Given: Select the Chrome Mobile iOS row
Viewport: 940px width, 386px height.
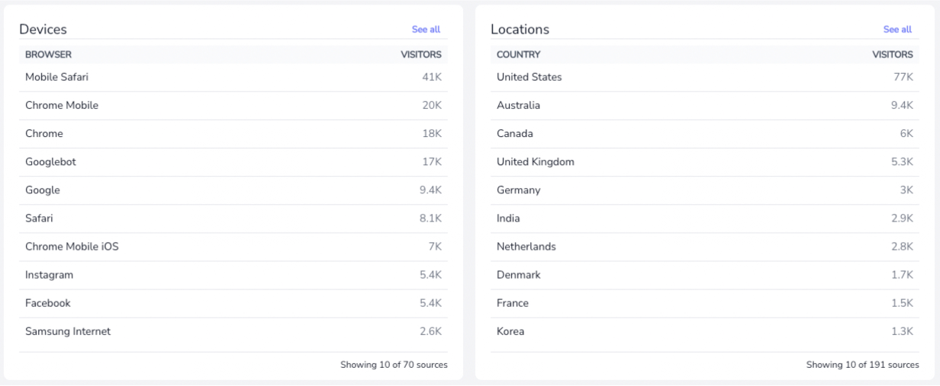Looking at the screenshot, I should (233, 247).
